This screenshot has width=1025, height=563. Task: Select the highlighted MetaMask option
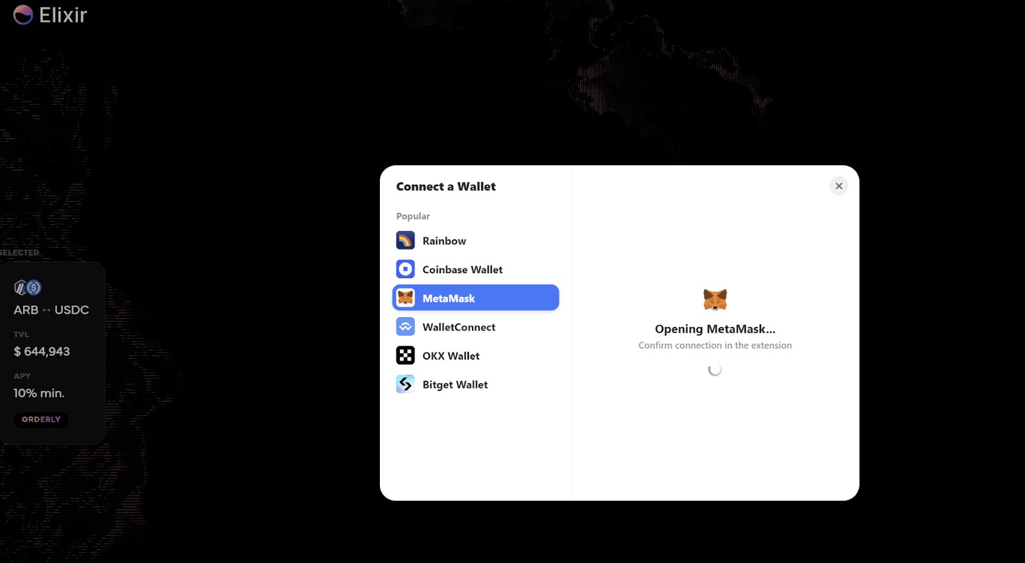[475, 298]
